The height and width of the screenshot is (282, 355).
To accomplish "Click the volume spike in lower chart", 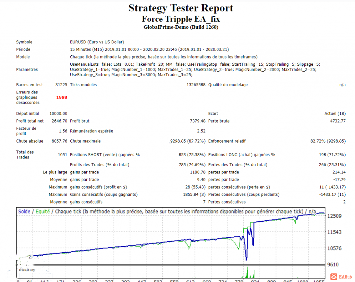I will point(248,273).
